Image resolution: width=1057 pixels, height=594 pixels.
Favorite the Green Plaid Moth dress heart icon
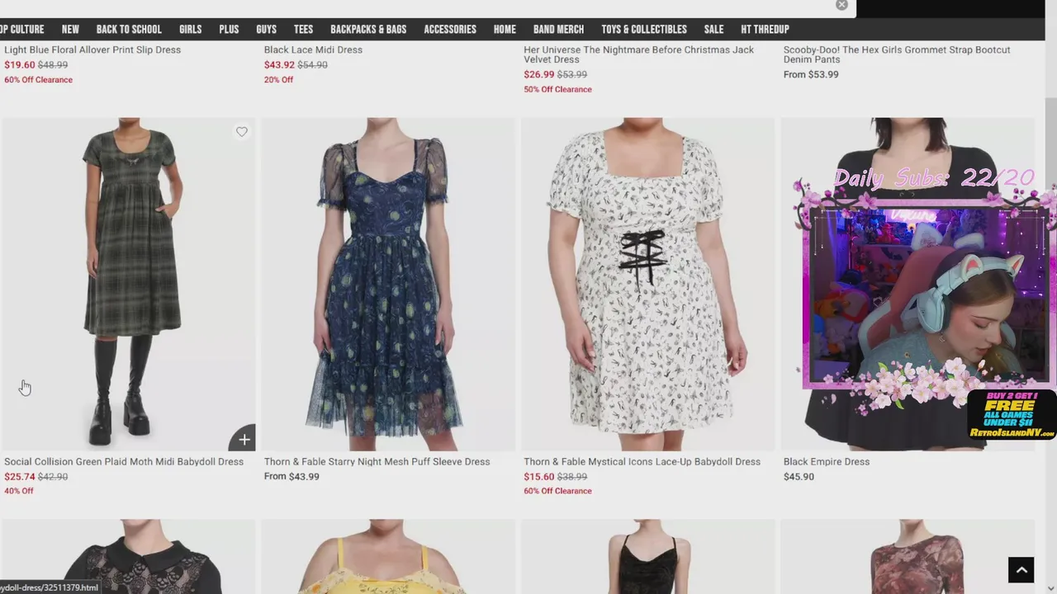(x=241, y=132)
